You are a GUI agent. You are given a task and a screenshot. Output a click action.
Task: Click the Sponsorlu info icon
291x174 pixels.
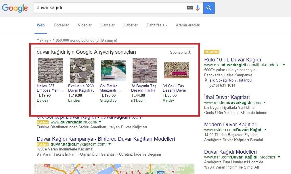click(x=189, y=52)
